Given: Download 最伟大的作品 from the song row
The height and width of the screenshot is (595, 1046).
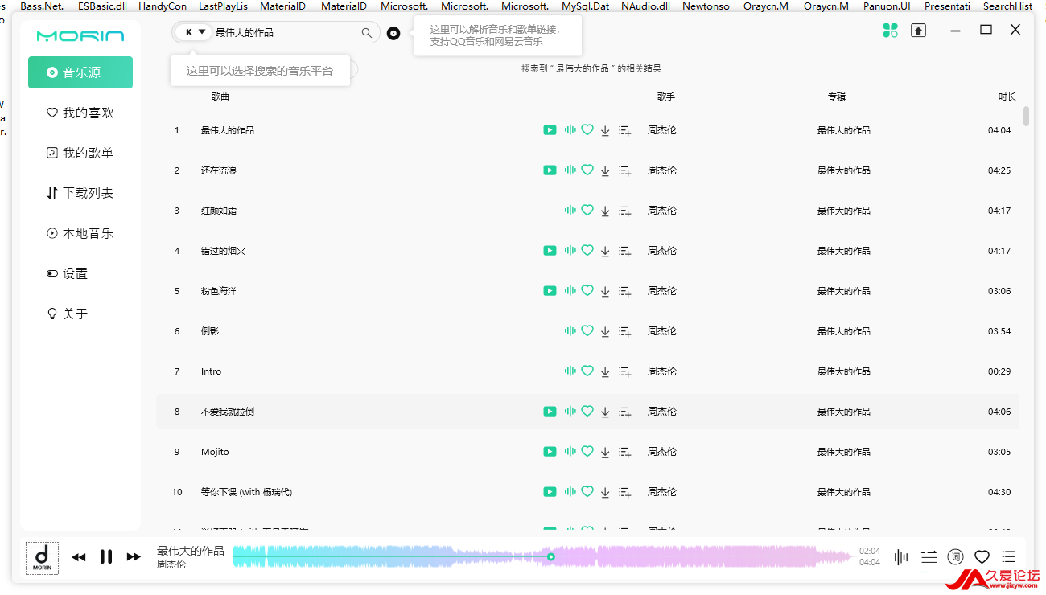Looking at the screenshot, I should click(x=605, y=130).
